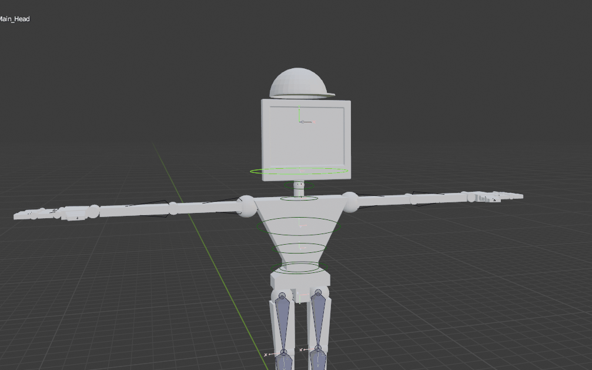The image size is (592, 370).
Task: Click the blue thigh bone on the left leg
Action: click(283, 321)
